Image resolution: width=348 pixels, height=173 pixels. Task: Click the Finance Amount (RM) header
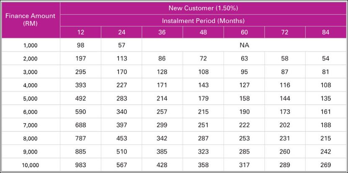pyautogui.click(x=30, y=20)
